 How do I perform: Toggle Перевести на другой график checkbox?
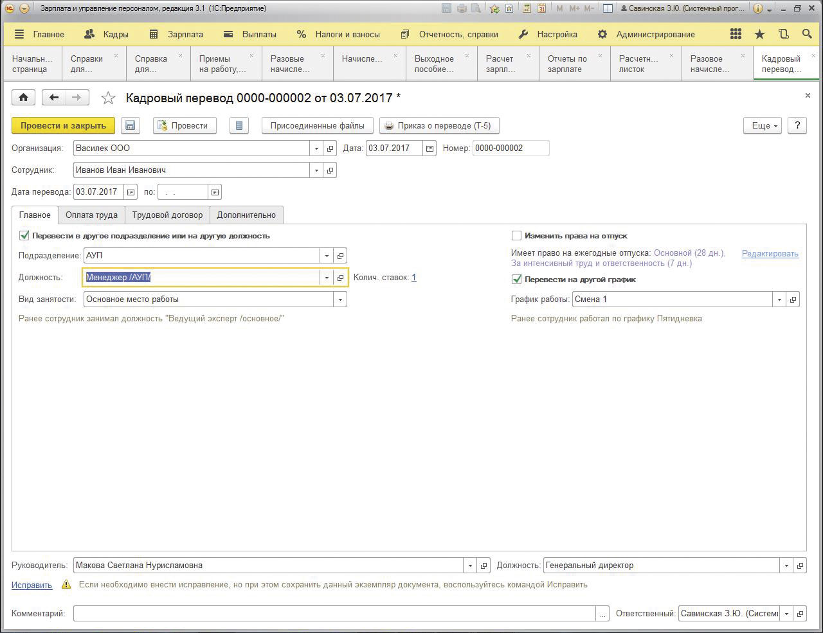click(x=516, y=280)
